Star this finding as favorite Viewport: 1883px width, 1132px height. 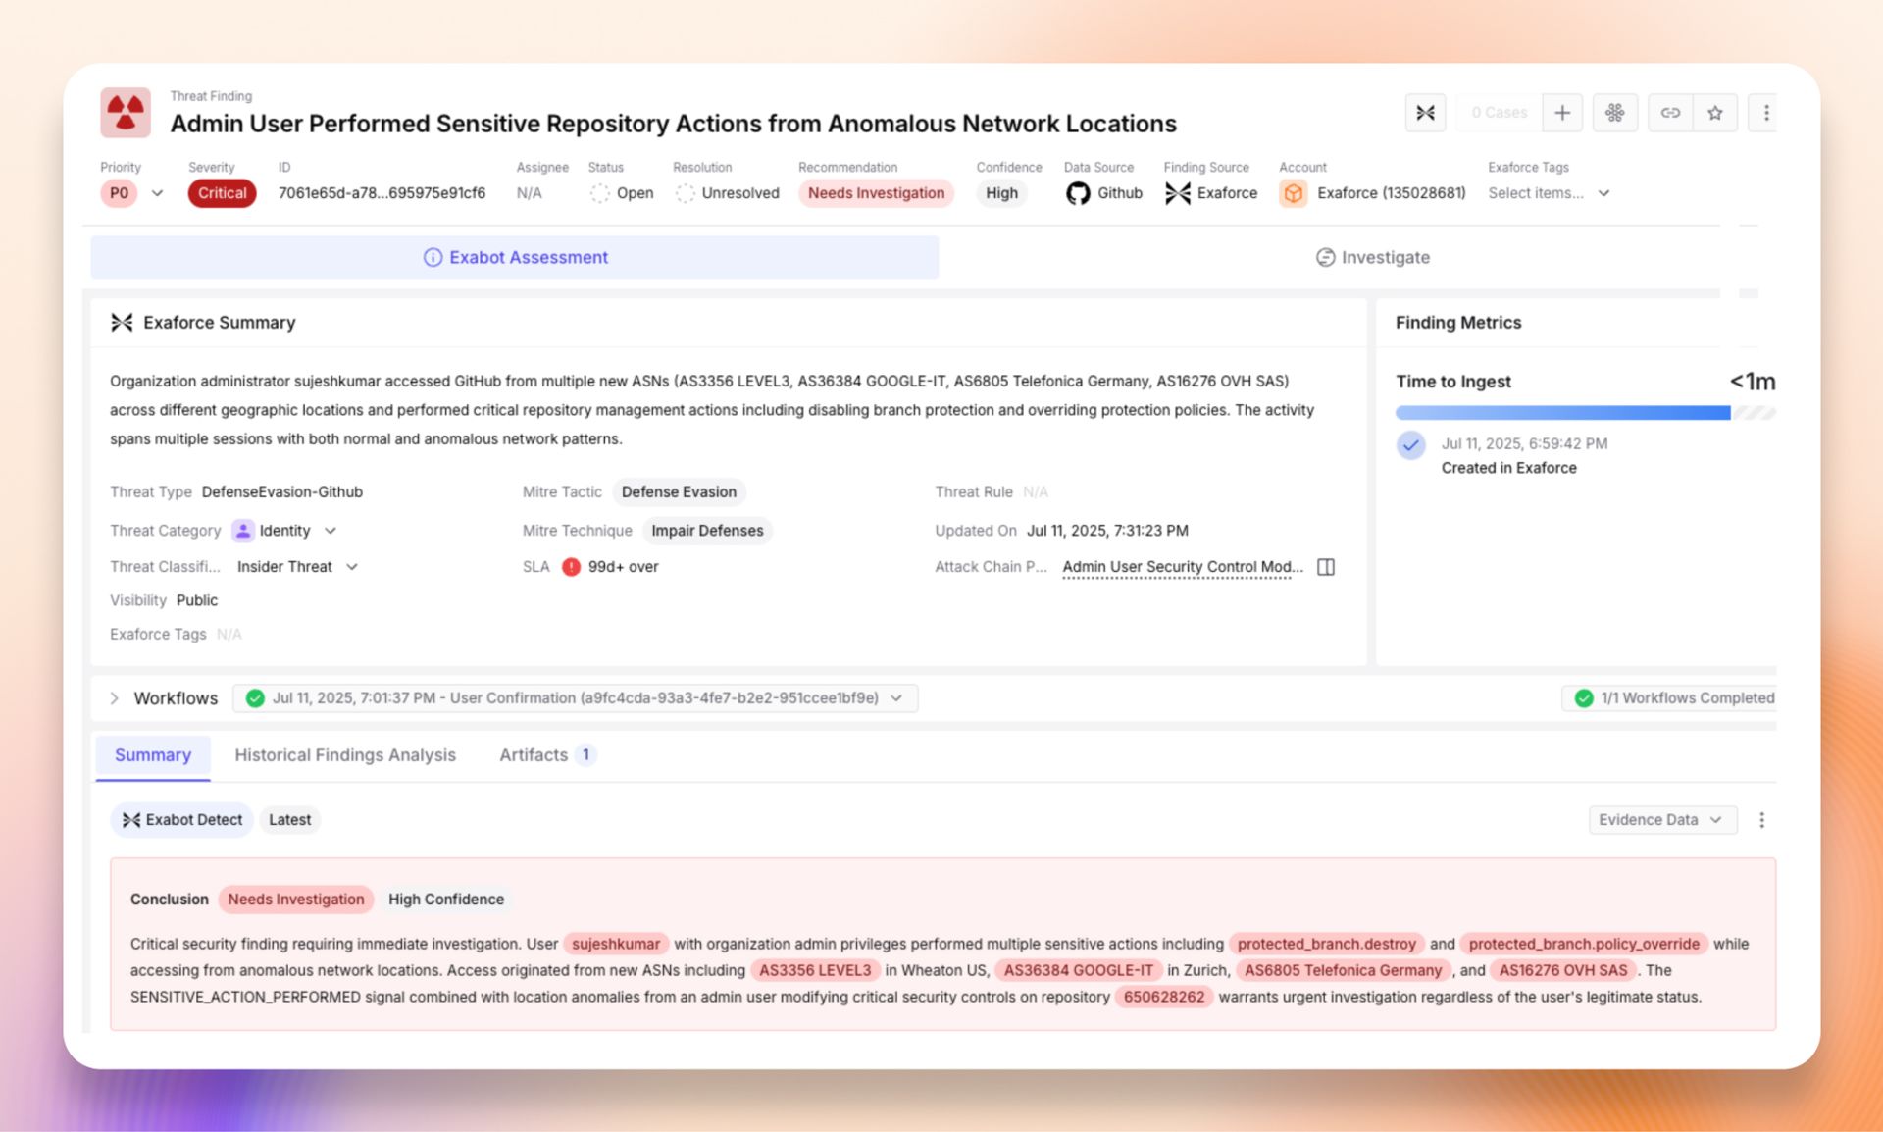pos(1715,113)
